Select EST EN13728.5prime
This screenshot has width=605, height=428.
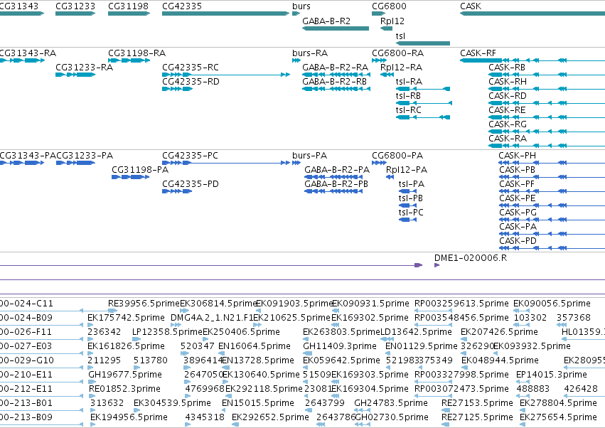(x=224, y=368)
